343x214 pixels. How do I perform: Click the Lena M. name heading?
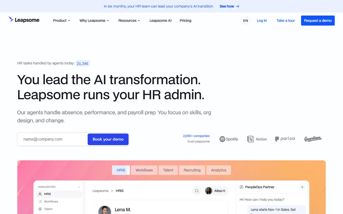[x=123, y=210]
